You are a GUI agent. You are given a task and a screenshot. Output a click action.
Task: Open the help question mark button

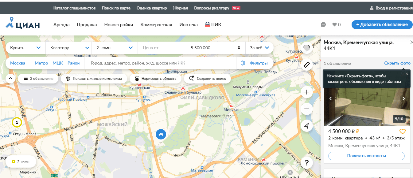tap(307, 162)
